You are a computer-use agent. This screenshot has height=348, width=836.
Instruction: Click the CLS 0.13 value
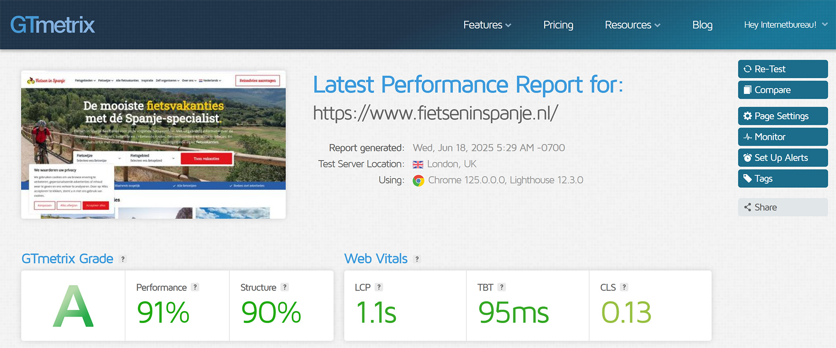point(626,312)
